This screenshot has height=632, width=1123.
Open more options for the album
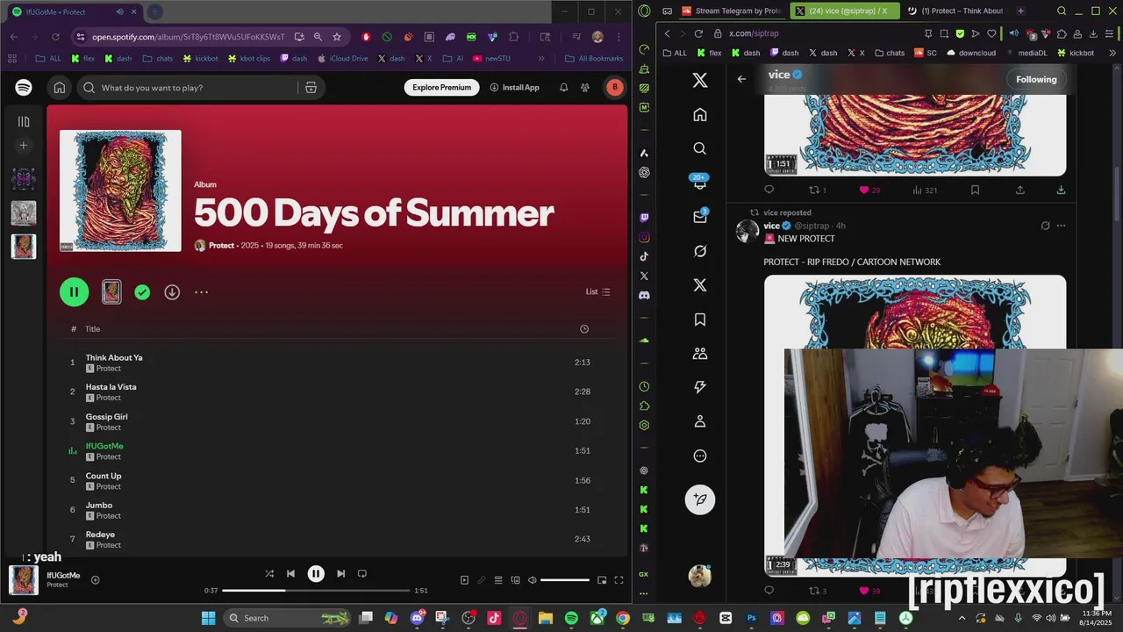(x=201, y=292)
